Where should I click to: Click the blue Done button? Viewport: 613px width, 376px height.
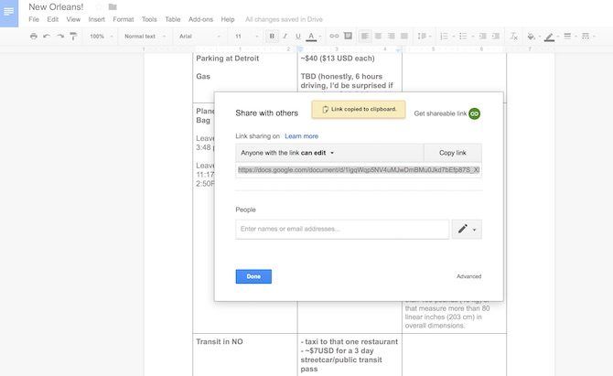tap(253, 276)
